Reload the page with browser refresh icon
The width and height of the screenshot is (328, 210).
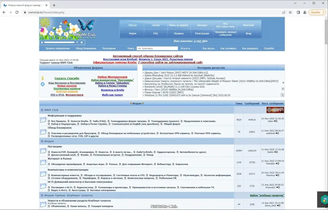17,12
